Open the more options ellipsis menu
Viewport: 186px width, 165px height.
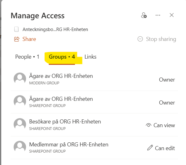click(x=158, y=15)
